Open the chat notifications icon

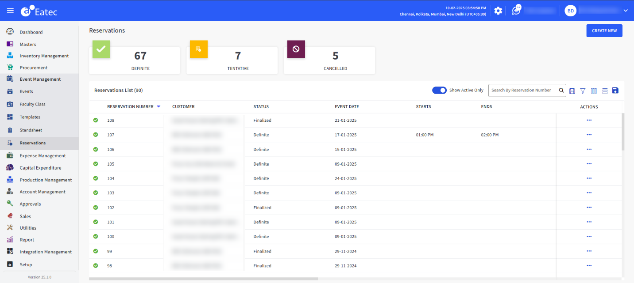516,11
